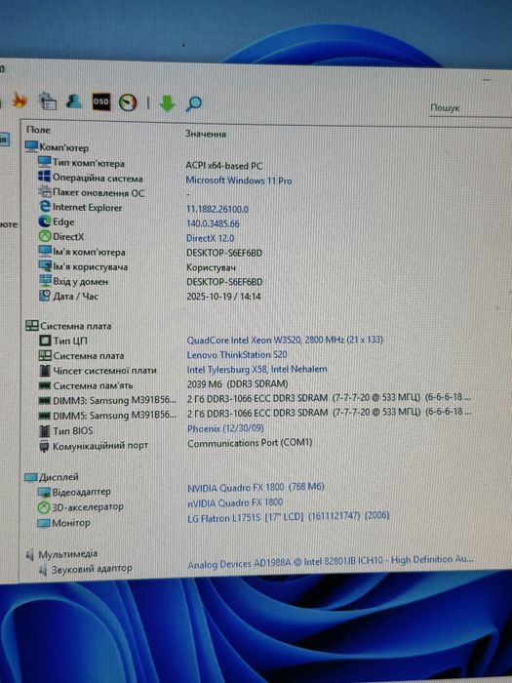The width and height of the screenshot is (512, 683).
Task: Select the Операційна система row
Action: coord(91,179)
